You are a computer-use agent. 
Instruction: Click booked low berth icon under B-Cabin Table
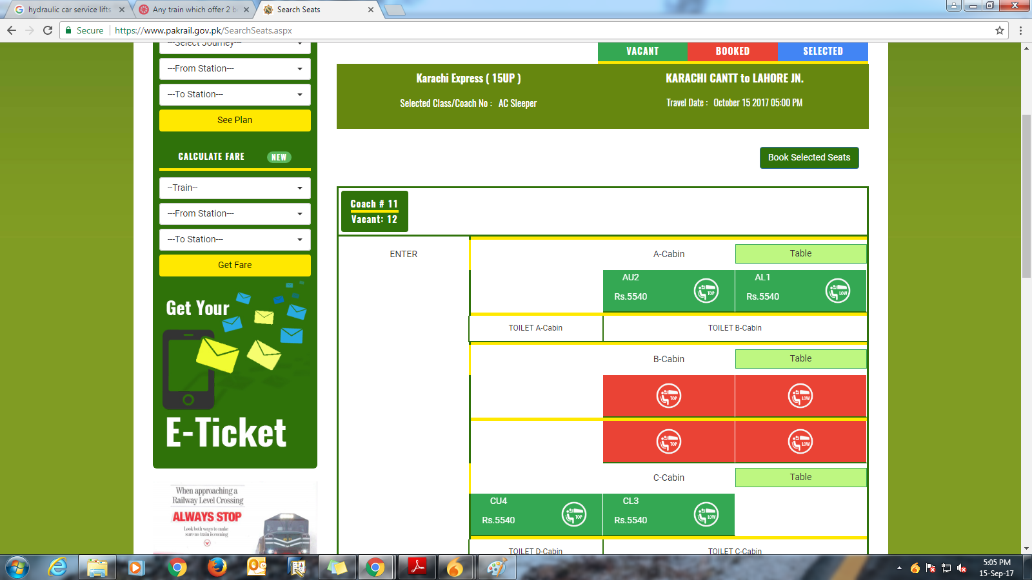(800, 396)
